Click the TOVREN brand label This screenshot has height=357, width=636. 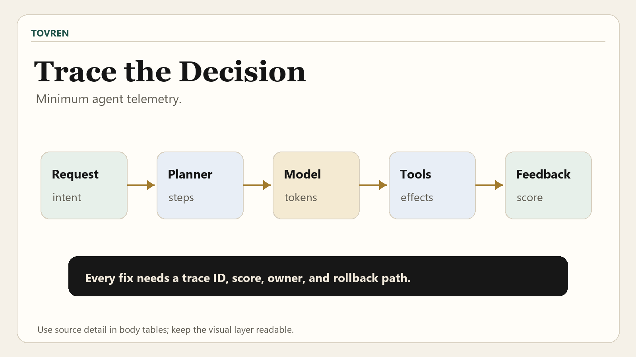50,33
